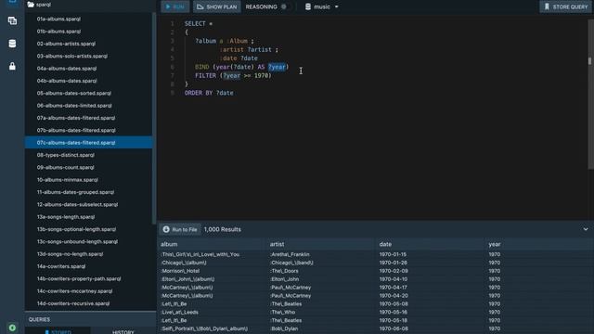Click the album column header

tap(169, 244)
